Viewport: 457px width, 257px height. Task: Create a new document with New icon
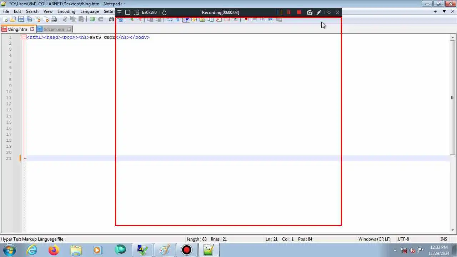coord(5,19)
